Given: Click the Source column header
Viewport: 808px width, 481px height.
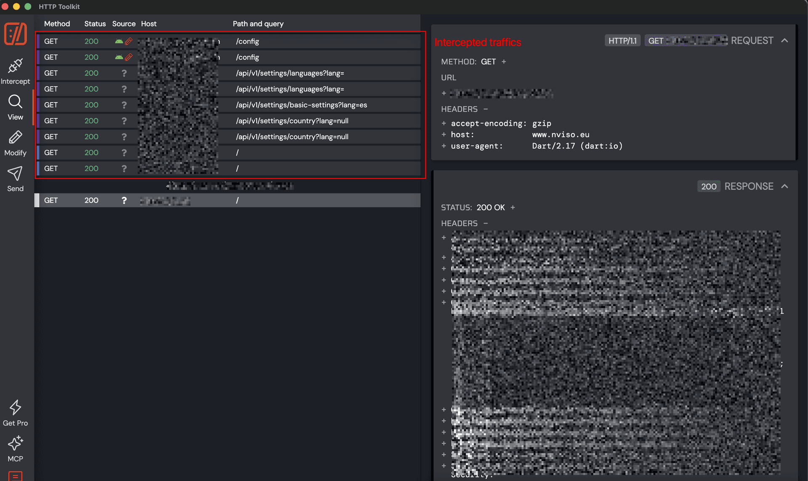Looking at the screenshot, I should click(124, 24).
